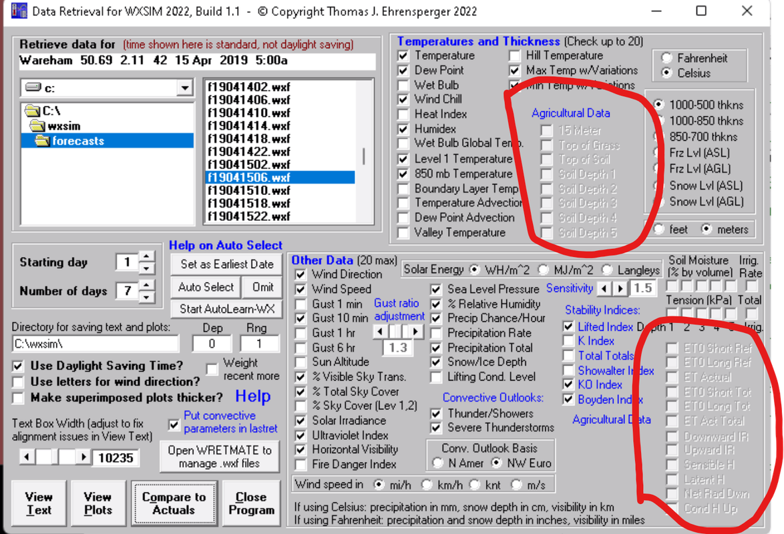Toggle Severe Thunderstorms checkbox
This screenshot has height=534, width=784.
pos(436,428)
